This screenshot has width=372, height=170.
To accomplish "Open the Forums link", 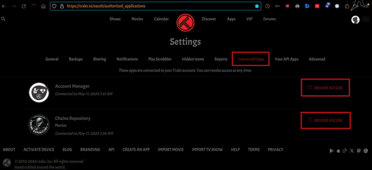I will (x=269, y=19).
